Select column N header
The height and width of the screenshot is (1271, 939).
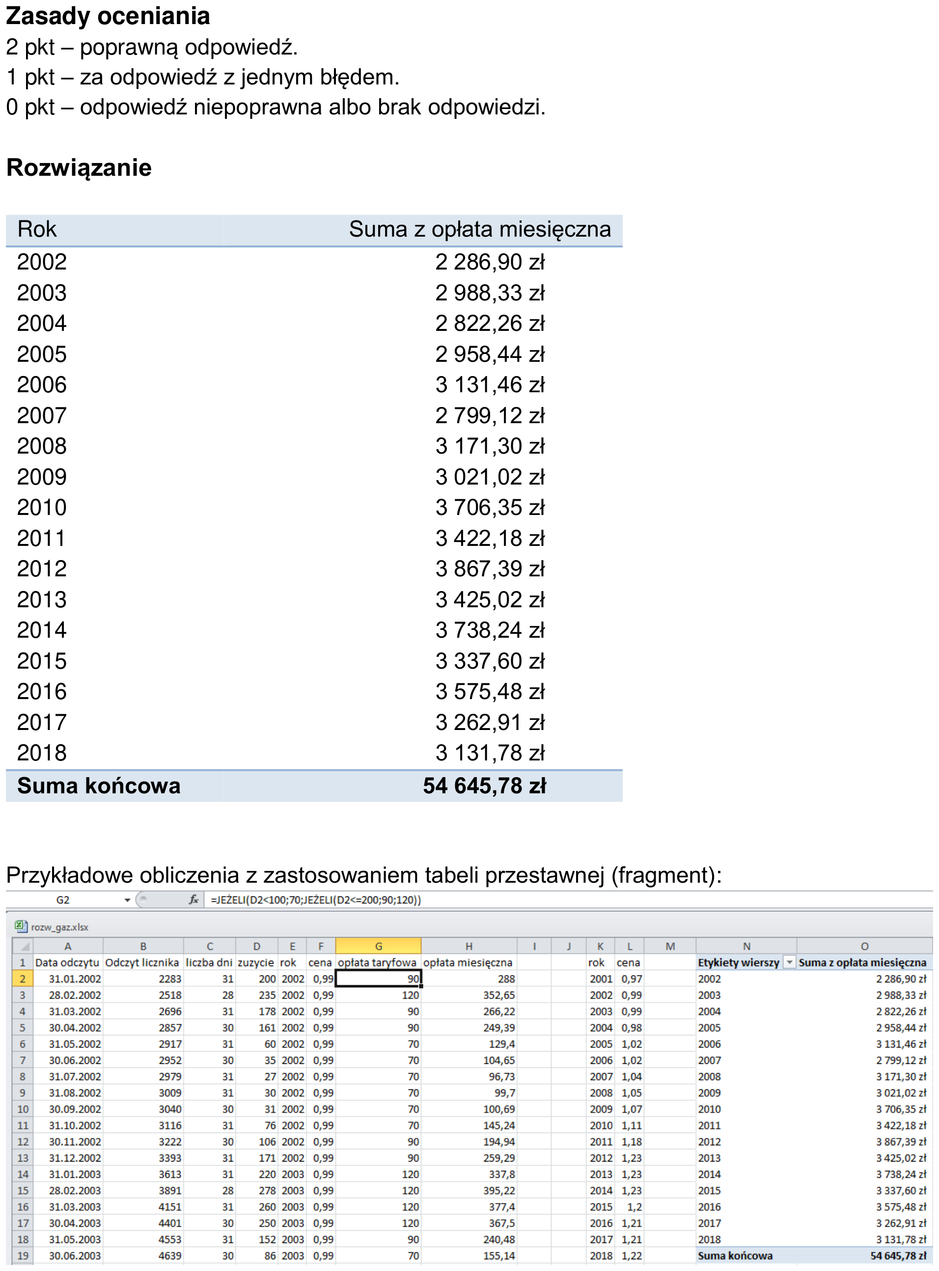746,946
